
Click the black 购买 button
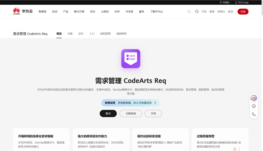point(108,113)
